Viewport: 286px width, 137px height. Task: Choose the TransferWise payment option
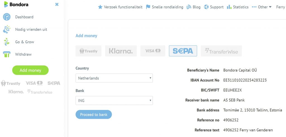(221, 51)
